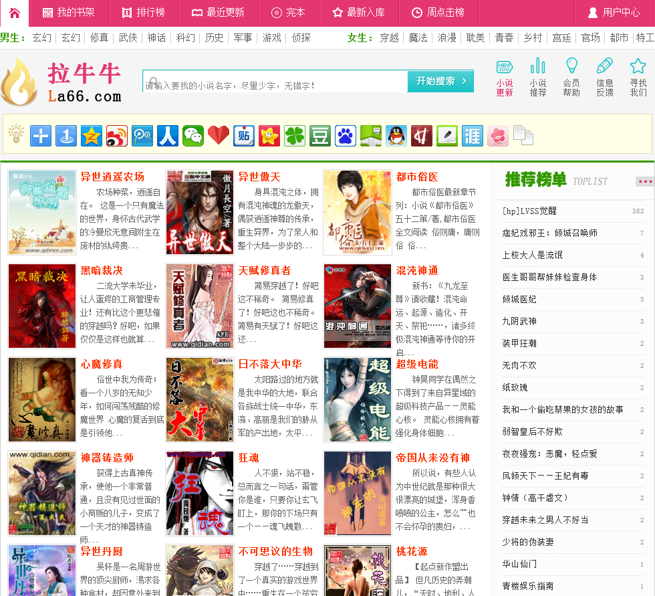Share via the blue number-one icon
The image size is (655, 596).
pos(66,136)
